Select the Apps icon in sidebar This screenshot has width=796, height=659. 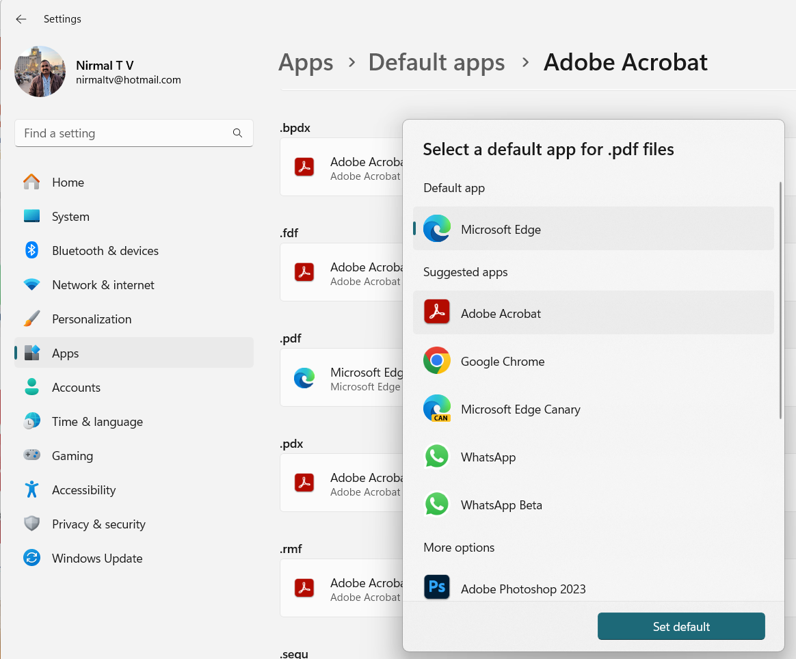31,353
